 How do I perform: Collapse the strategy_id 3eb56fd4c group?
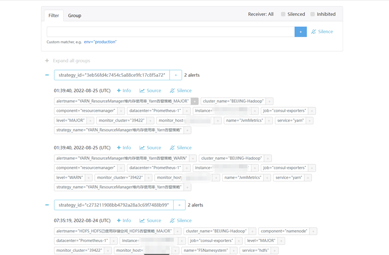47,75
